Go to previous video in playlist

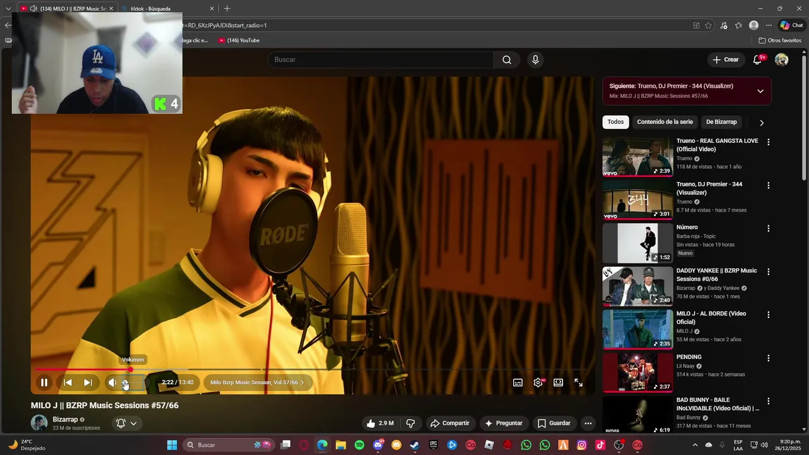68,382
